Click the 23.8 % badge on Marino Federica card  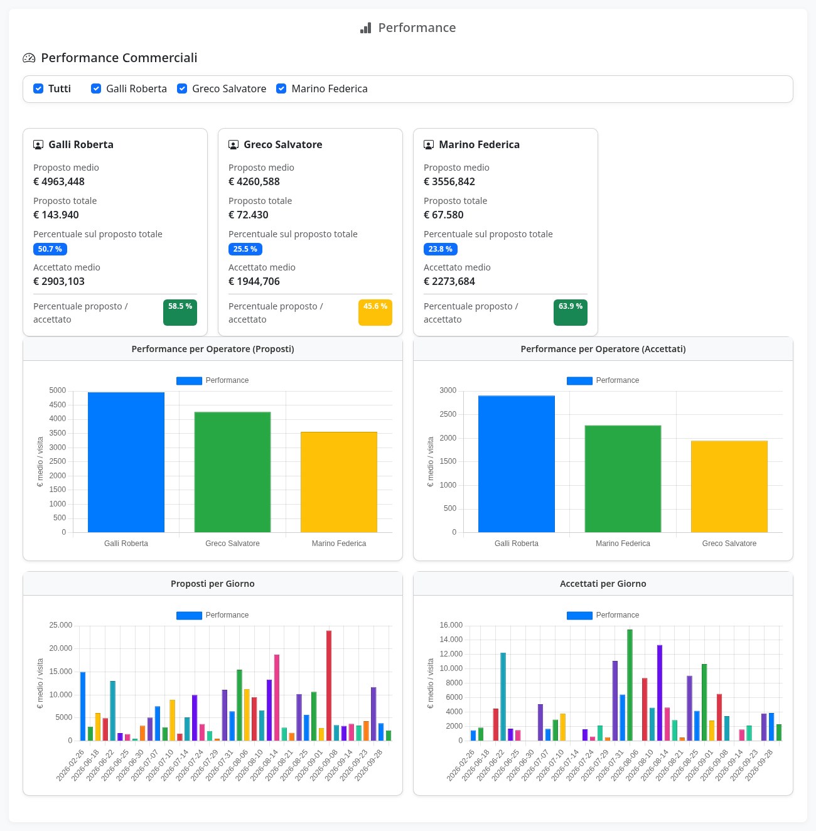[x=441, y=249]
